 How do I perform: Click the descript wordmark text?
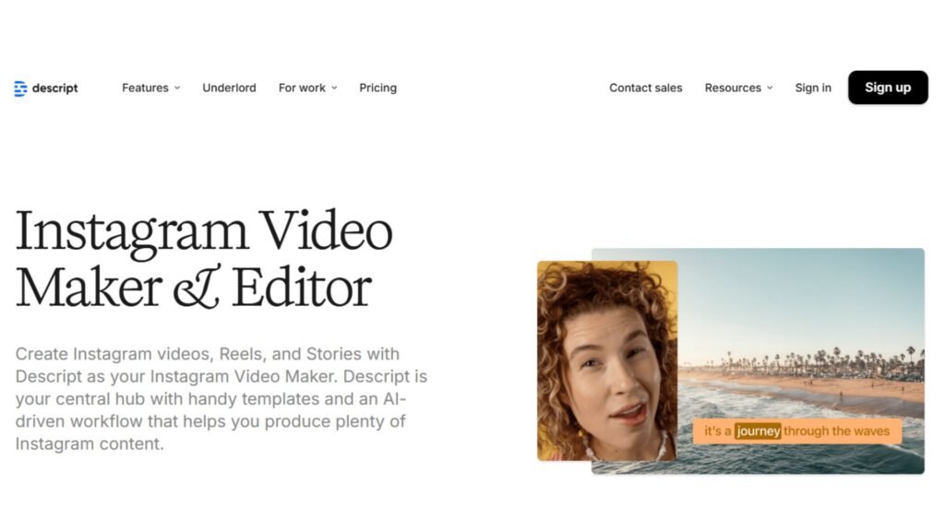click(54, 88)
